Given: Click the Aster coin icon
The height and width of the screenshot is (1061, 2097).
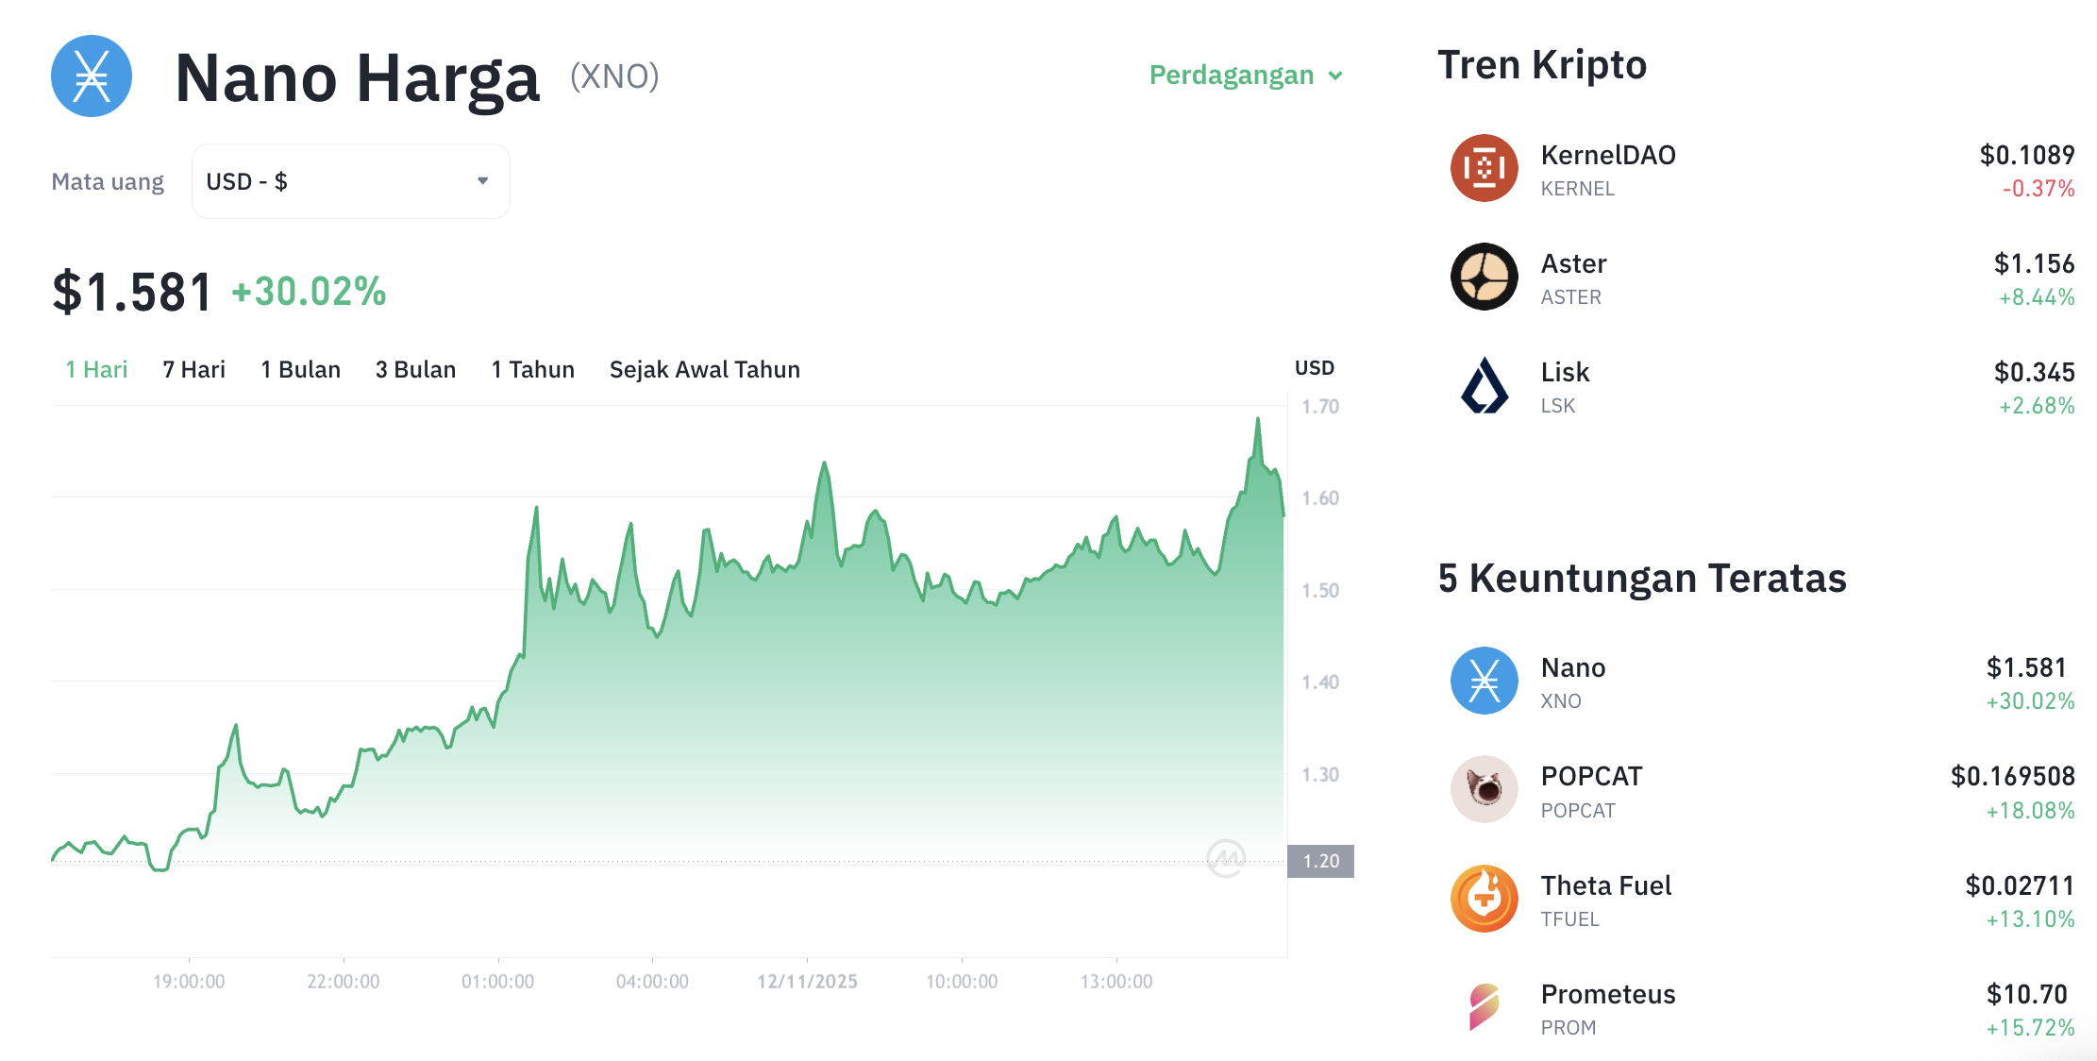Looking at the screenshot, I should coord(1483,277).
